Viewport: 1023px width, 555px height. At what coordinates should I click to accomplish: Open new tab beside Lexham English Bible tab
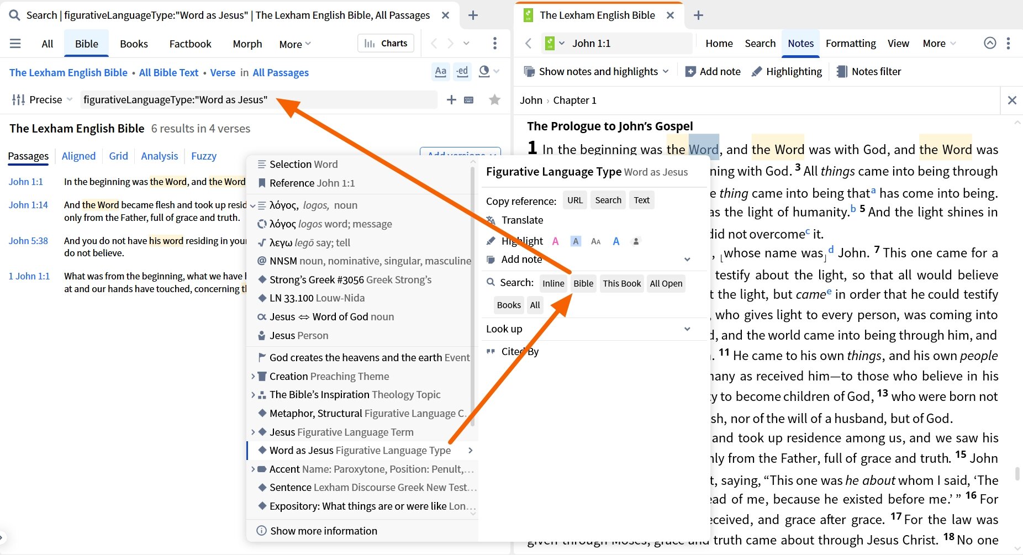click(698, 15)
